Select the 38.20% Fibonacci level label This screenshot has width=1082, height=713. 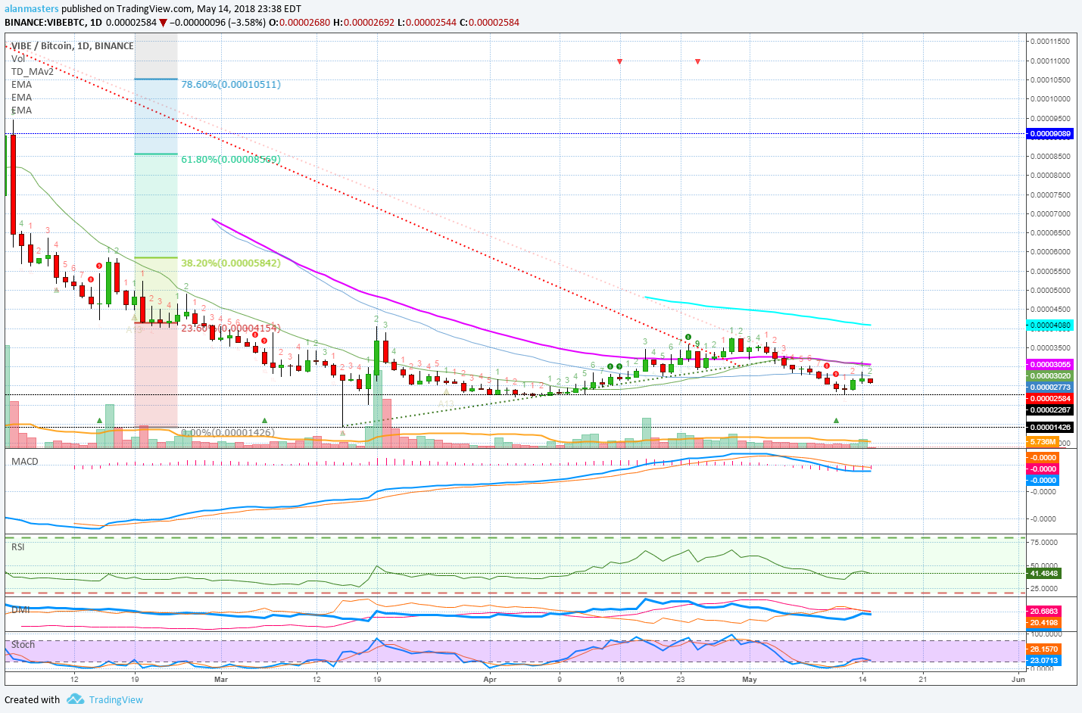(x=231, y=263)
